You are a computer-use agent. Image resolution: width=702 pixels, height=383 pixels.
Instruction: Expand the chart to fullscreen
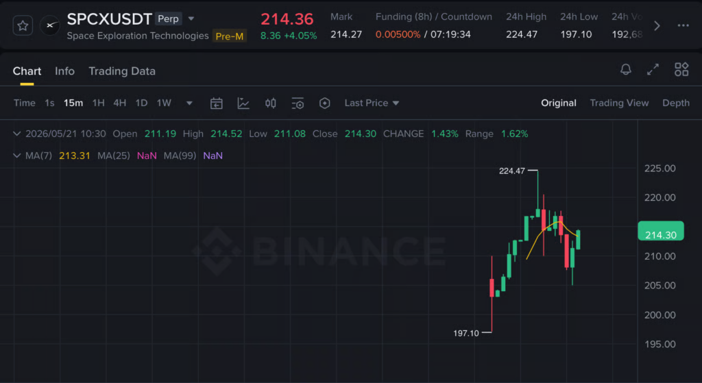[x=653, y=69]
